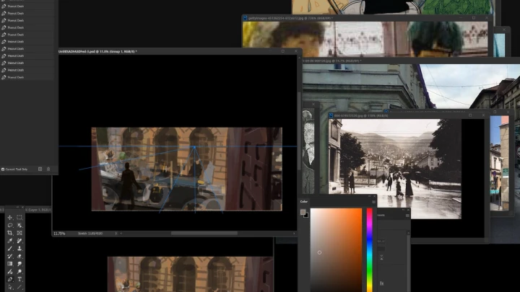Click the 11.79% zoom field in the status bar

(59, 234)
